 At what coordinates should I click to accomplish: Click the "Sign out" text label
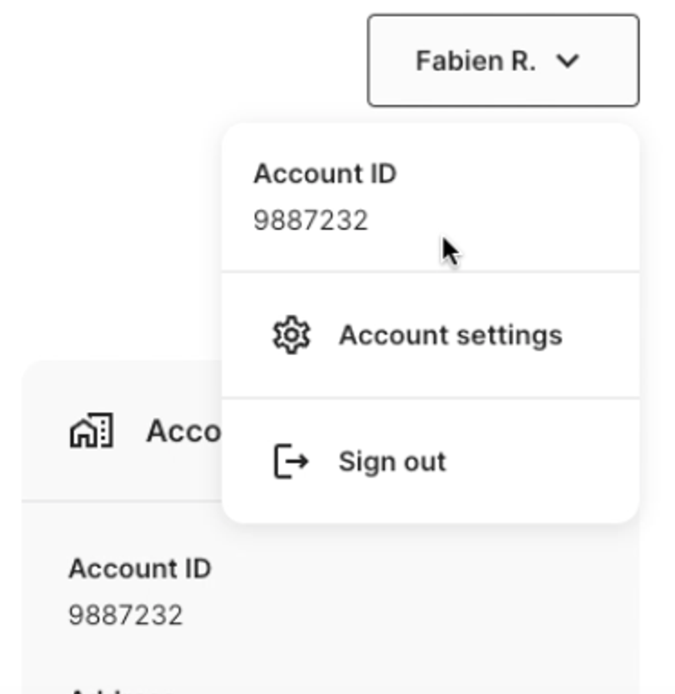click(392, 461)
